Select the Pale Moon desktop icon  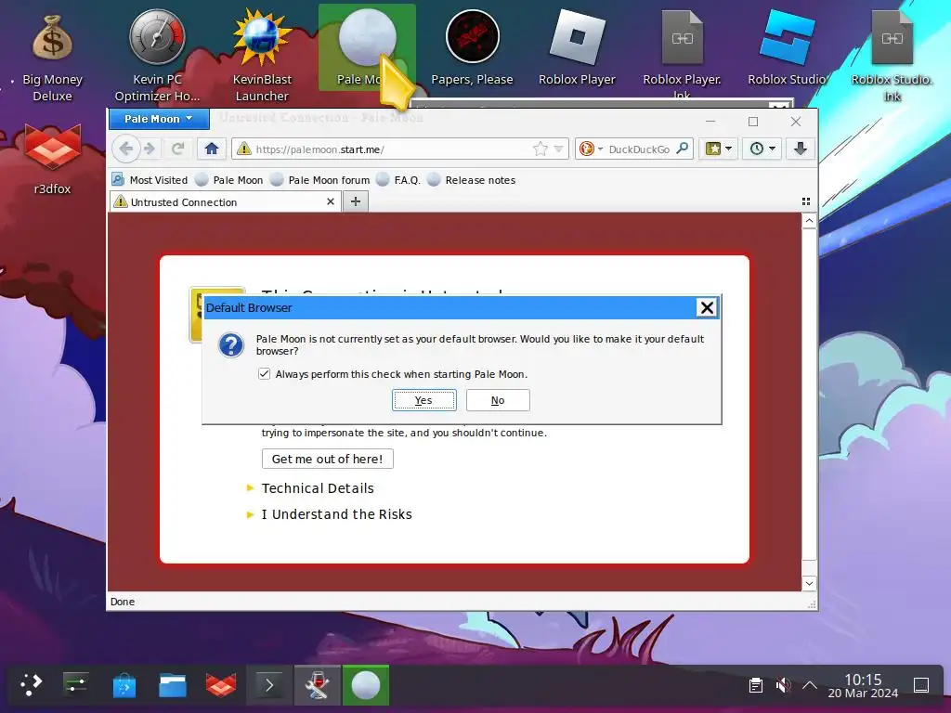click(x=367, y=47)
